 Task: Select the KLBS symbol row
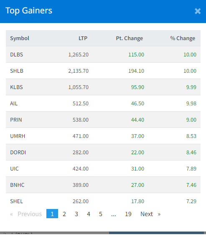pyautogui.click(x=103, y=87)
